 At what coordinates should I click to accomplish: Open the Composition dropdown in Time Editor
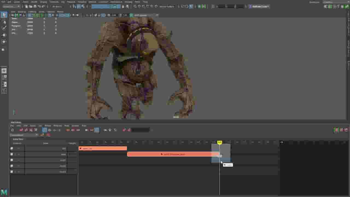24,135
